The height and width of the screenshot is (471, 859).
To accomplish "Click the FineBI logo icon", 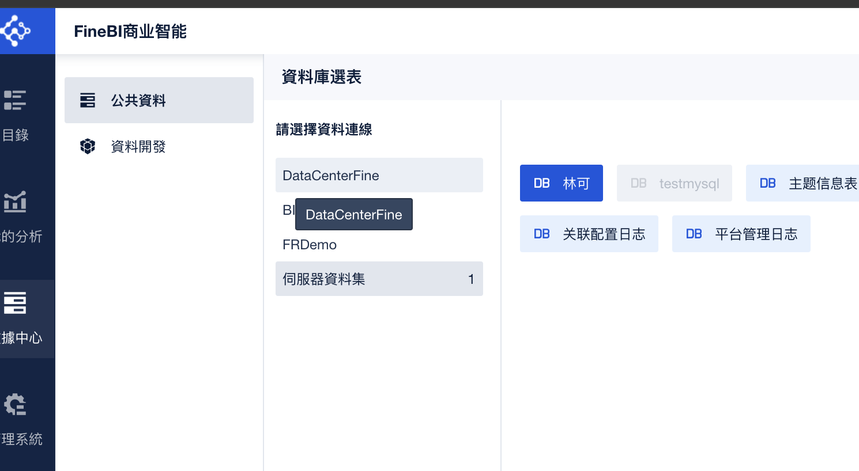I will coord(14,31).
